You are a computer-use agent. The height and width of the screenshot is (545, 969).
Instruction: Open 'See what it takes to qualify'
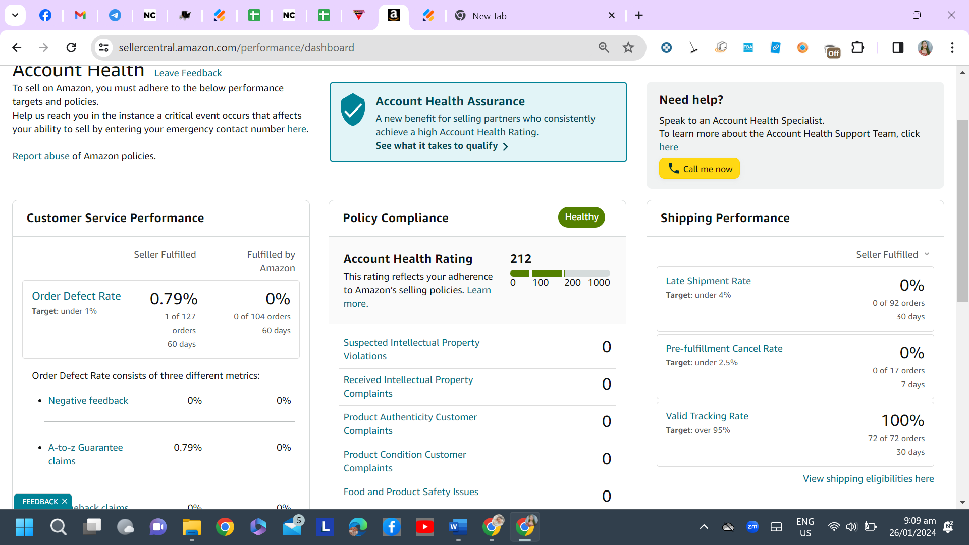coord(442,146)
